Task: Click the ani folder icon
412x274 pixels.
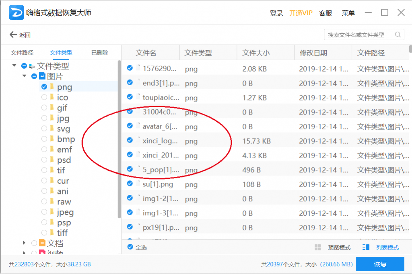Action: tap(52, 191)
